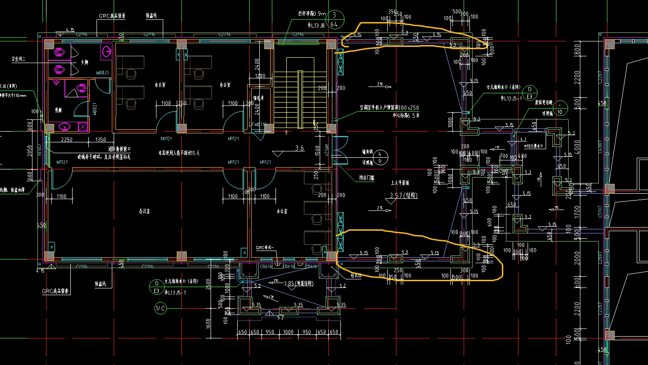Image resolution: width=648 pixels, height=365 pixels.
Task: Select the GRC线式一 label
Action: point(265,248)
